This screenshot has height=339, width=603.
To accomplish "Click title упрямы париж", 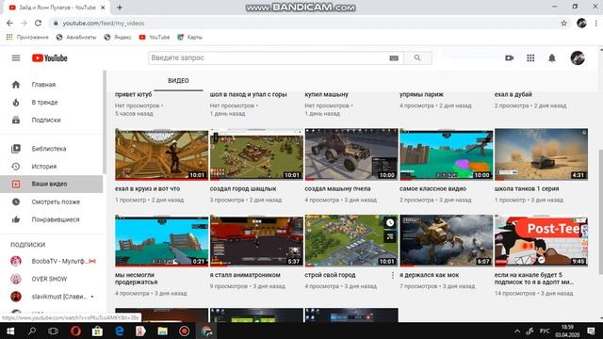I will pos(421,94).
